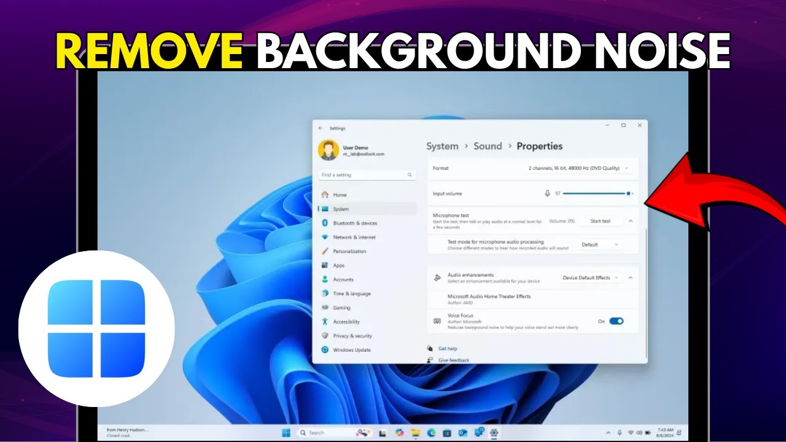This screenshot has width=786, height=442.
Task: Click the Microsoft Audio Home Theater Effects entry
Action: point(533,299)
